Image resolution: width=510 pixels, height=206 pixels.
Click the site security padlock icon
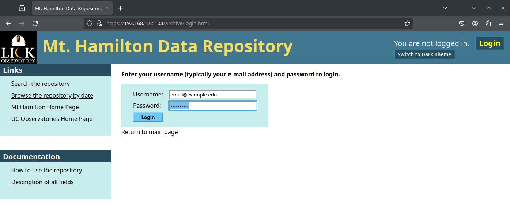(x=99, y=23)
